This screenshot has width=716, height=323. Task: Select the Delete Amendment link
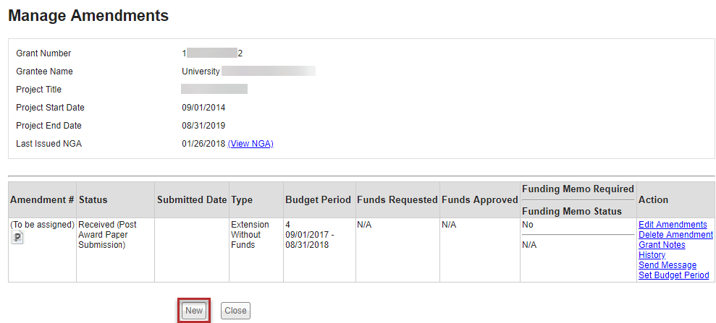point(675,235)
